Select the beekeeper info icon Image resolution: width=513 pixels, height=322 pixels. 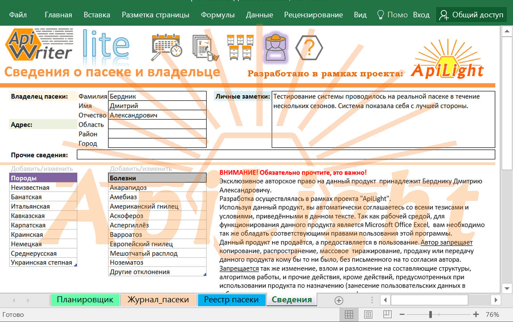click(x=275, y=48)
